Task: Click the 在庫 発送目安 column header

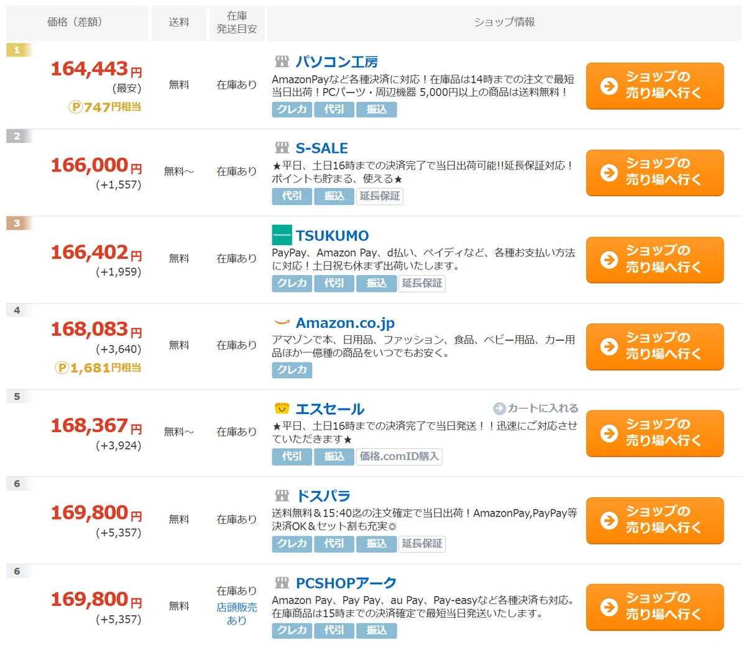Action: 237,23
